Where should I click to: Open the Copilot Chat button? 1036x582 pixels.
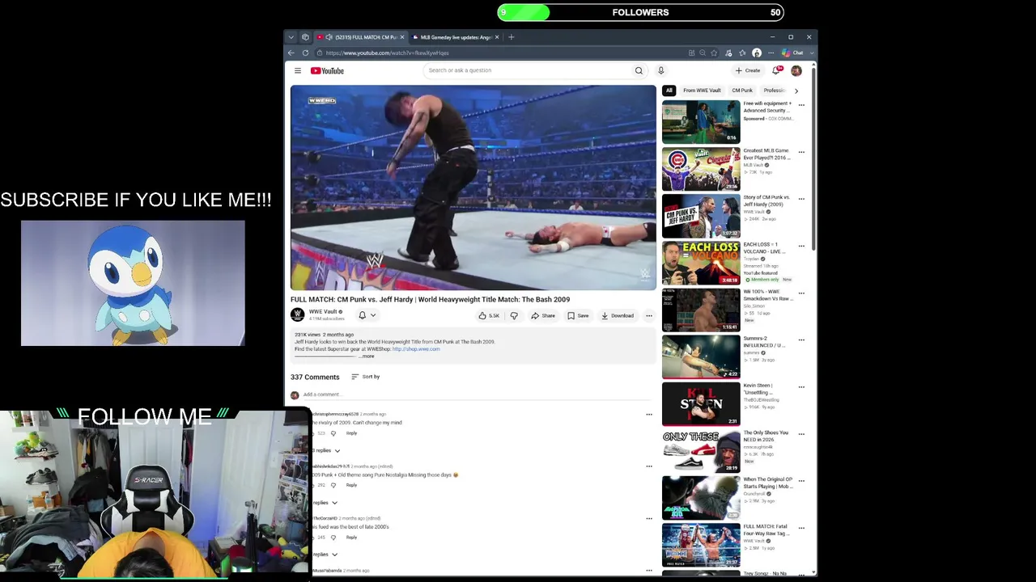792,53
